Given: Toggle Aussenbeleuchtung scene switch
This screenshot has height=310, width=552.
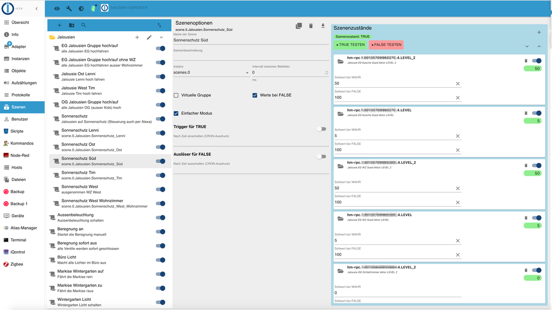Looking at the screenshot, I should coord(161,218).
